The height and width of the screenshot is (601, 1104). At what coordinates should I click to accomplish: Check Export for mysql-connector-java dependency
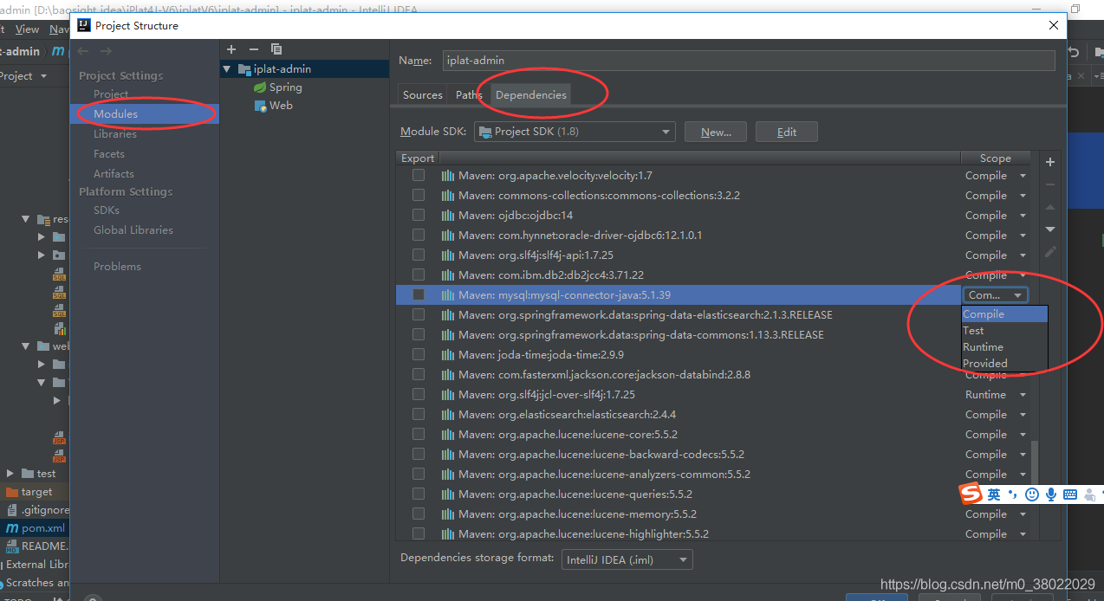tap(419, 294)
